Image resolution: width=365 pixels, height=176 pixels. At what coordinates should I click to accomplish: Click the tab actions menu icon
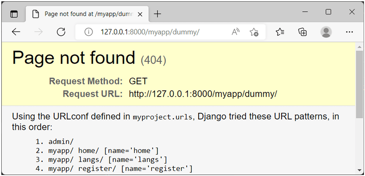click(14, 14)
